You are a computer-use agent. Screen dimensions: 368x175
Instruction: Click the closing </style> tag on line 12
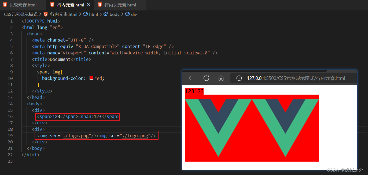pyautogui.click(x=42, y=91)
